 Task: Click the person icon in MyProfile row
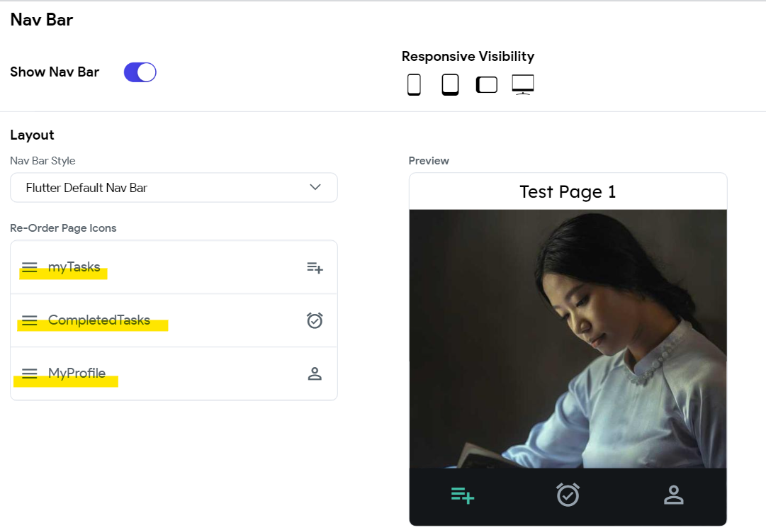[315, 373]
